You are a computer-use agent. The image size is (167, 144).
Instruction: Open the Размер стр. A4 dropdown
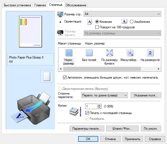tap(122, 14)
